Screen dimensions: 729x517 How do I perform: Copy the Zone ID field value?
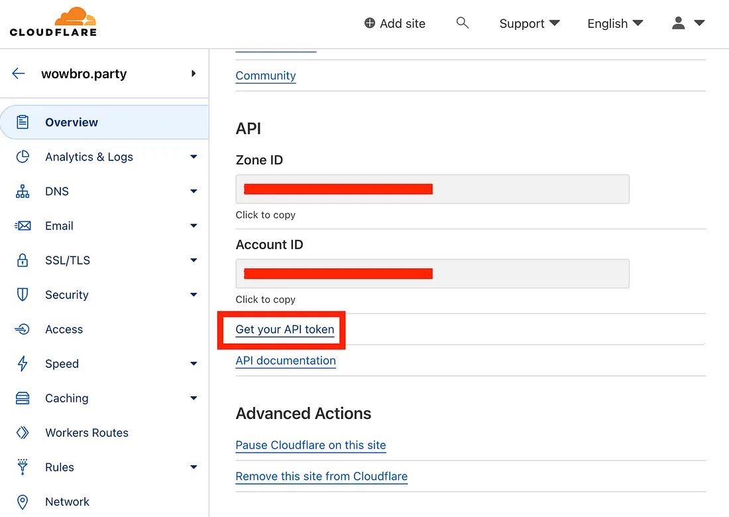coord(432,189)
